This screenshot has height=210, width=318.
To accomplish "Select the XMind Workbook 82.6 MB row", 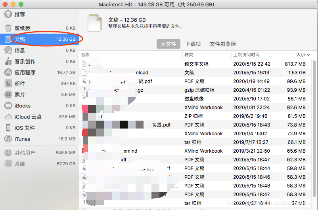I will 196,107.
